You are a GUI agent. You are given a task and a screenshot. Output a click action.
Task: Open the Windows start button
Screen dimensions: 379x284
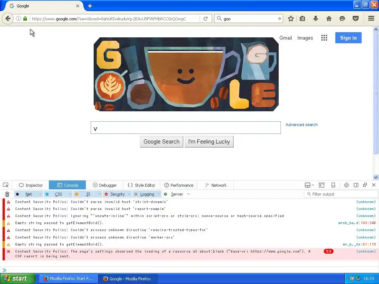[x=18, y=278]
